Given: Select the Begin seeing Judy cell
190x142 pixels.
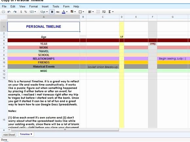Looking at the screenshot, I should (173, 59).
